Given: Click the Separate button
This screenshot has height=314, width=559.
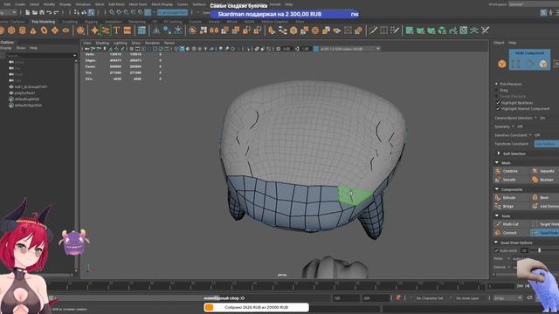Looking at the screenshot, I should (x=544, y=171).
